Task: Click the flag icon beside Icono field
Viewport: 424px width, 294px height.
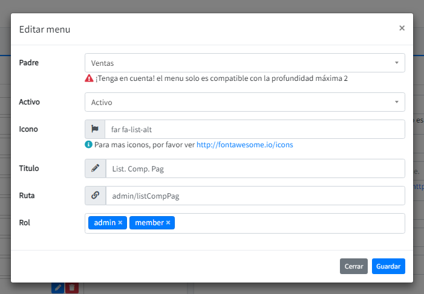Action: pos(95,129)
